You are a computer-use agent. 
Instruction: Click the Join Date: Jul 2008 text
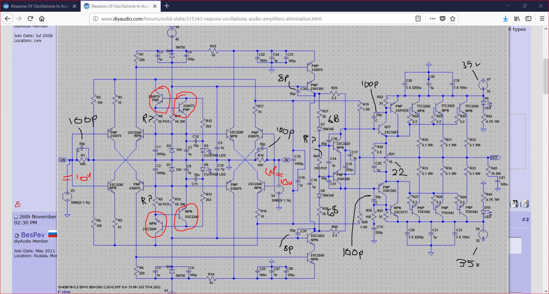33,36
